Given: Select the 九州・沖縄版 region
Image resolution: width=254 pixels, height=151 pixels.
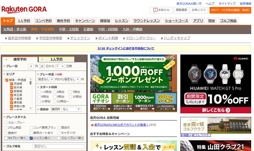Looking at the screenshot, I should pyautogui.click(x=132, y=29).
